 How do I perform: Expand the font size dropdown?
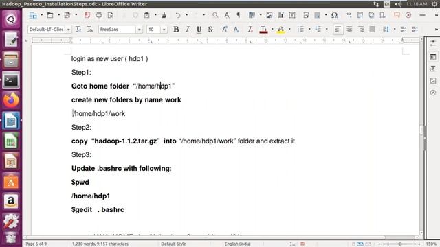coord(164,30)
